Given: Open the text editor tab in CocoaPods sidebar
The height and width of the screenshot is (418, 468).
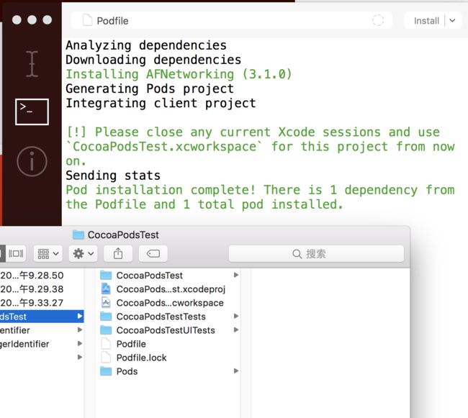Looking at the screenshot, I should [x=32, y=64].
